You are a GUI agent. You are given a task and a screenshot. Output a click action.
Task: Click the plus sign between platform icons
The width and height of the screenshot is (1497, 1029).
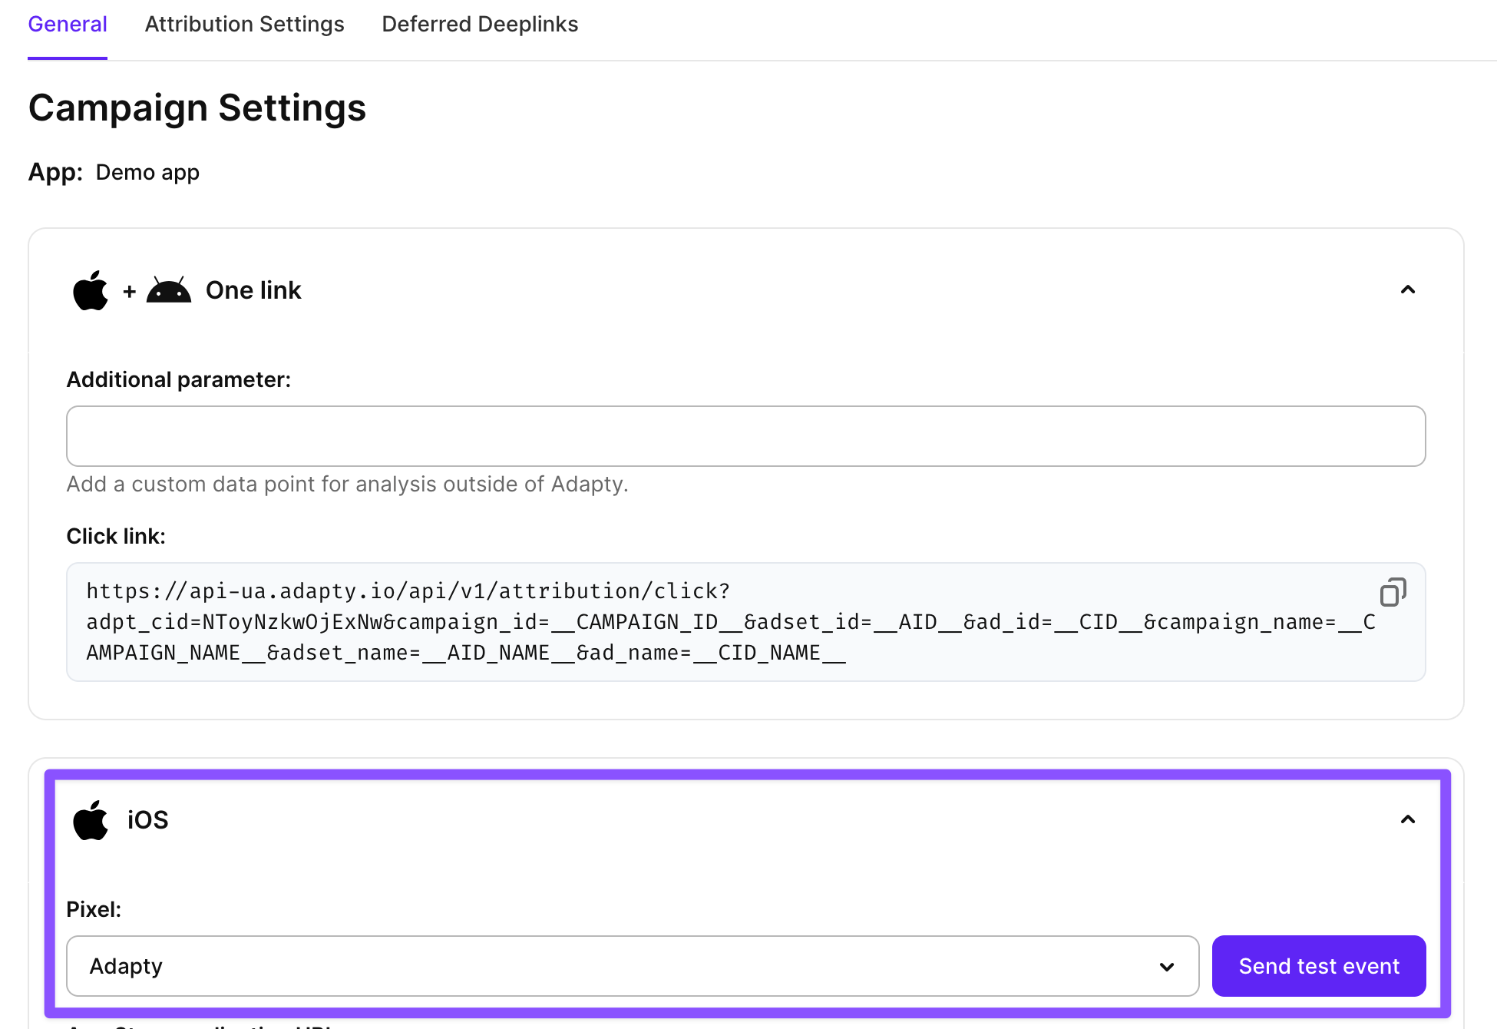(129, 292)
